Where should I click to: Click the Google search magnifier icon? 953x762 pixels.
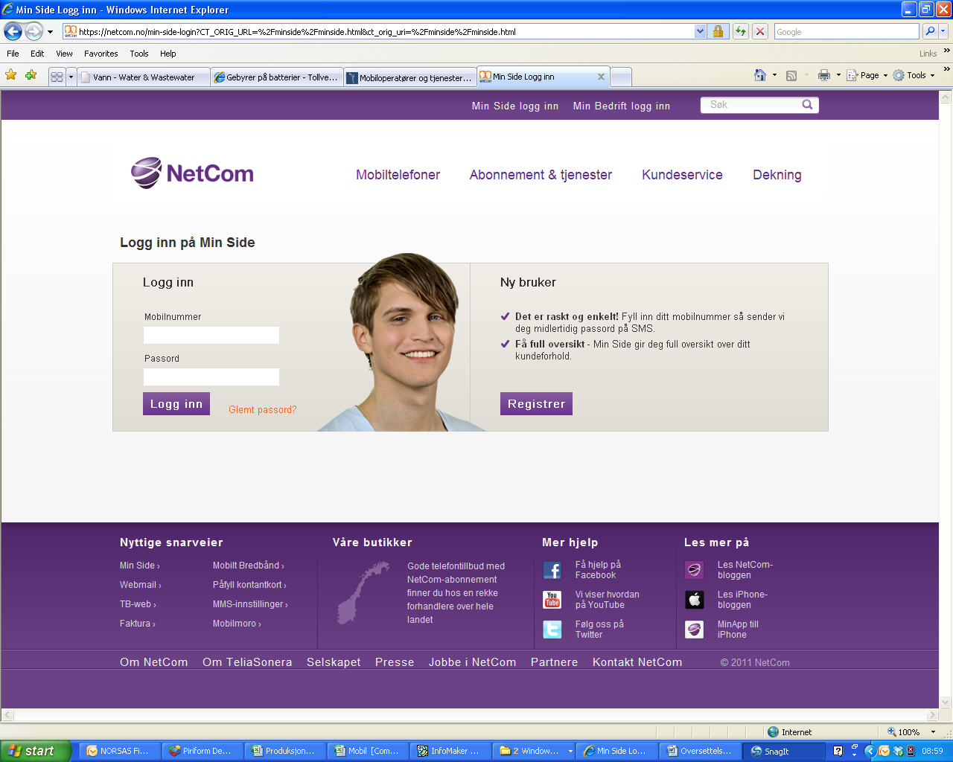point(929,31)
